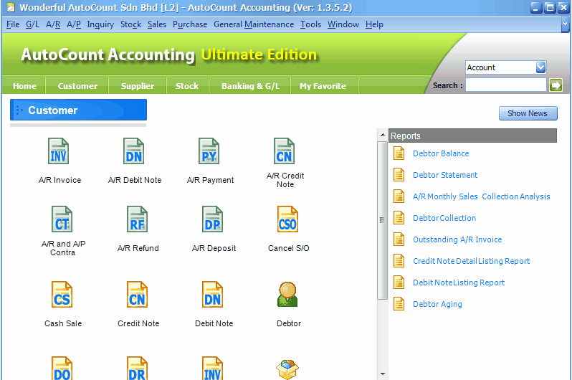Open the Cancel S/O icon
This screenshot has height=380, width=572.
(x=287, y=219)
